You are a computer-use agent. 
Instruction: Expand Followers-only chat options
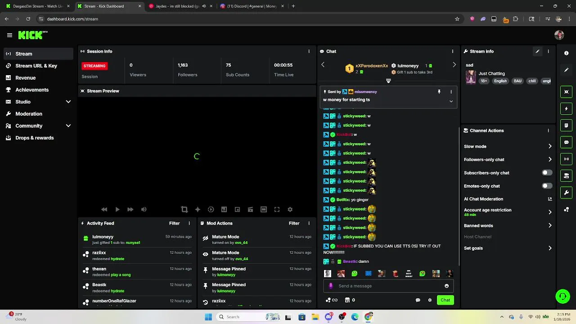(x=550, y=159)
